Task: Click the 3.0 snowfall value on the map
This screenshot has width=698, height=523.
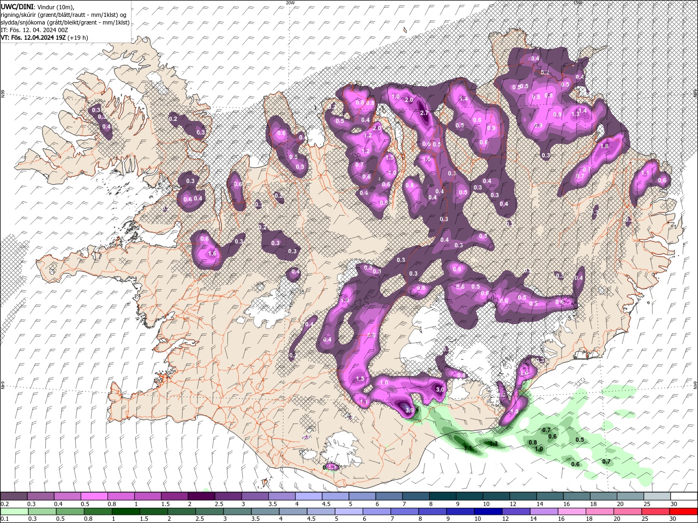Action: pyautogui.click(x=441, y=390)
